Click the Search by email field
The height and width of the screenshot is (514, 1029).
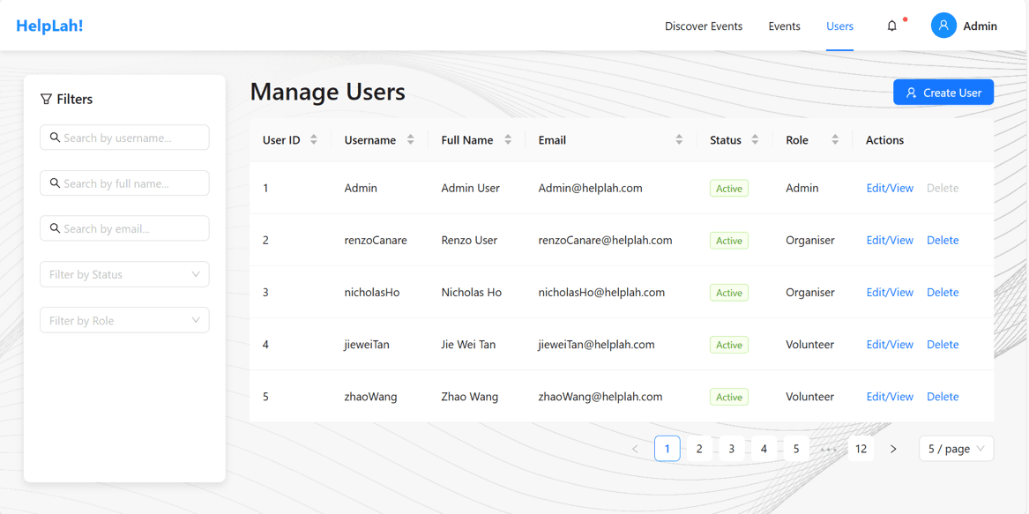(x=124, y=228)
